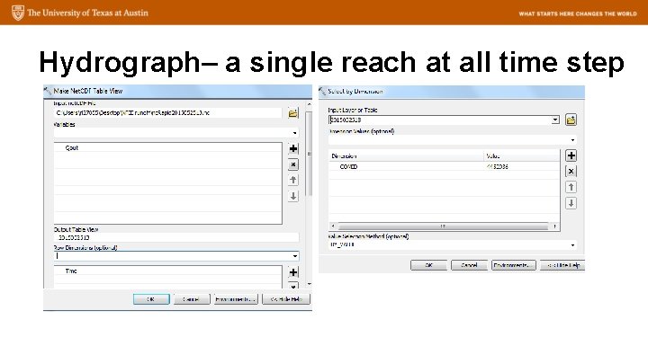
Task: Remove variable with X icon beside Qout list
Action: [293, 164]
